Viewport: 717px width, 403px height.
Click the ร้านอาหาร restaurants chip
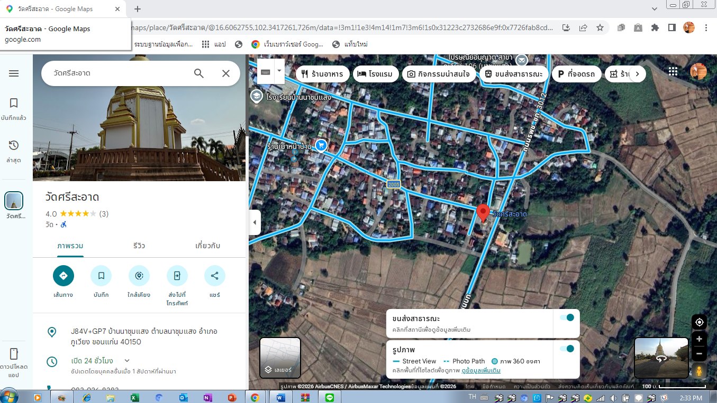coord(322,74)
